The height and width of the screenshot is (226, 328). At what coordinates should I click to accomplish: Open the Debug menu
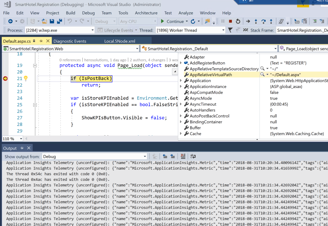pos(88,13)
